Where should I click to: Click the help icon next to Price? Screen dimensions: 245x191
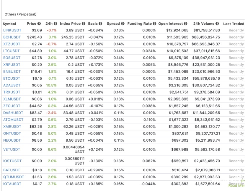click(39, 24)
